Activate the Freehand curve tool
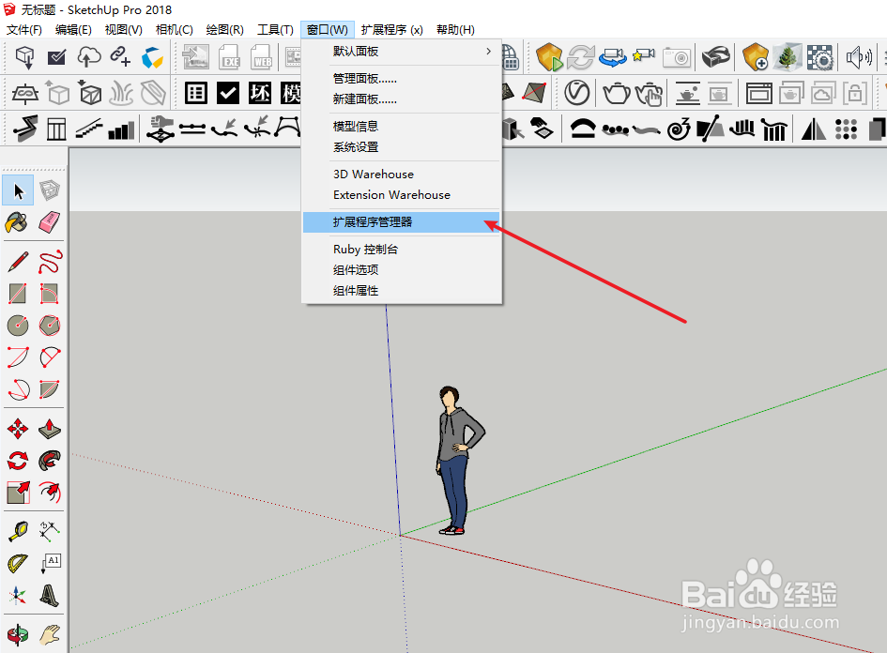This screenshot has width=887, height=653. pos(50,262)
